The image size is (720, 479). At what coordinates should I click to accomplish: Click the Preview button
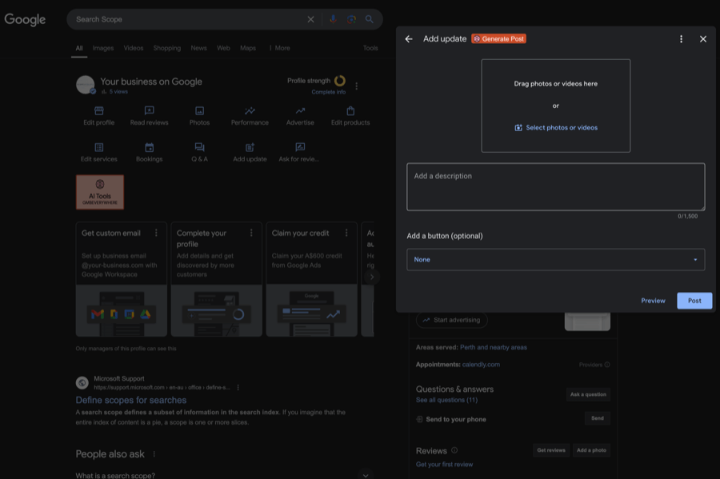[653, 301]
